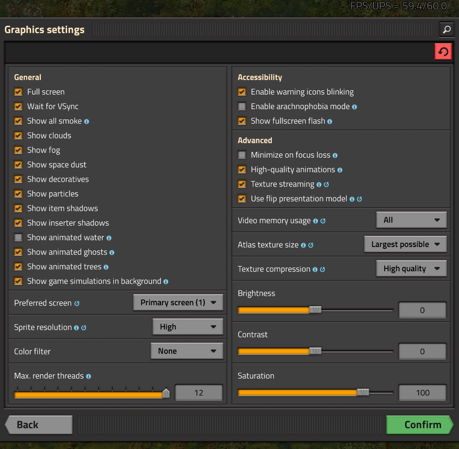Click info icon beside Show all smoke

pos(87,122)
